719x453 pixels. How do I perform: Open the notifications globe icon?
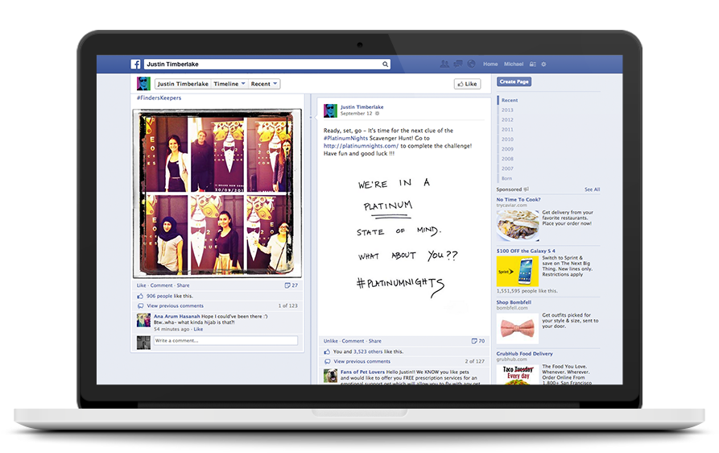click(471, 64)
